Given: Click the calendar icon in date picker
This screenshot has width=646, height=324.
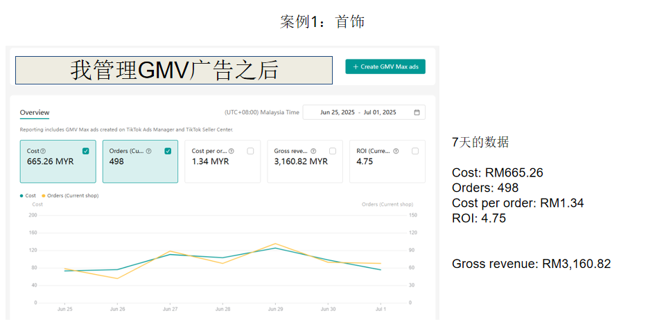Looking at the screenshot, I should 417,112.
